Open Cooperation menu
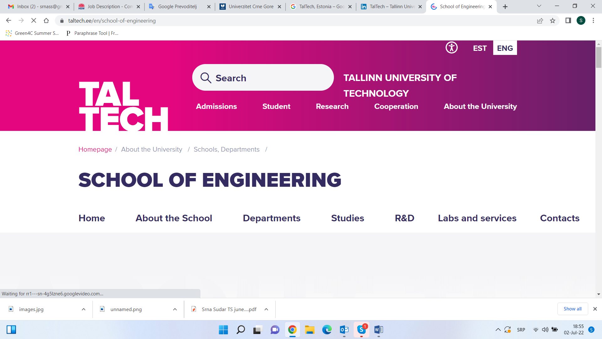This screenshot has width=602, height=339. 396,106
